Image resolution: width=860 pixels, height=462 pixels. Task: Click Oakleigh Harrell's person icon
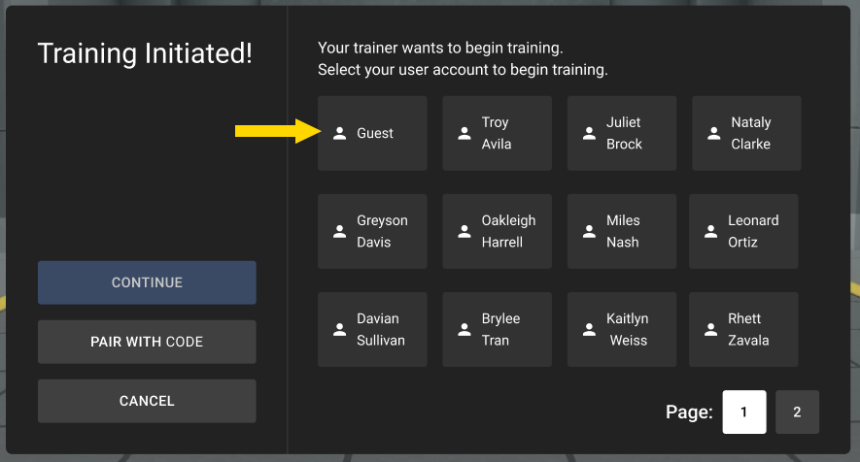(x=464, y=231)
